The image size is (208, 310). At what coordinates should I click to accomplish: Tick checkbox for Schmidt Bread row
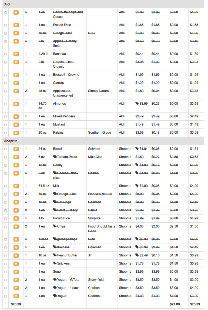coord(5,149)
